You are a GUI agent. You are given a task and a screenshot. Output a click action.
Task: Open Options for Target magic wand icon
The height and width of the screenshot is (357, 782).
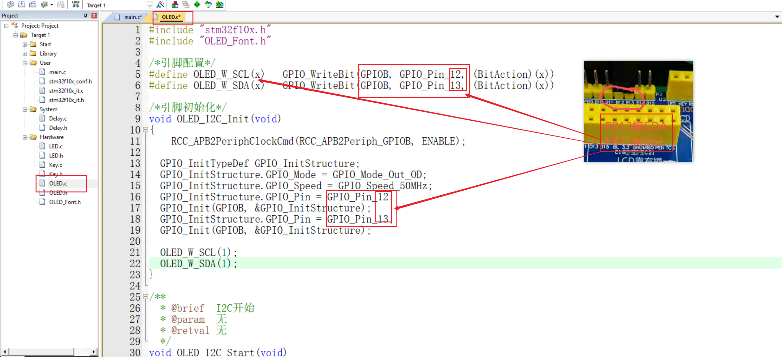[160, 4]
